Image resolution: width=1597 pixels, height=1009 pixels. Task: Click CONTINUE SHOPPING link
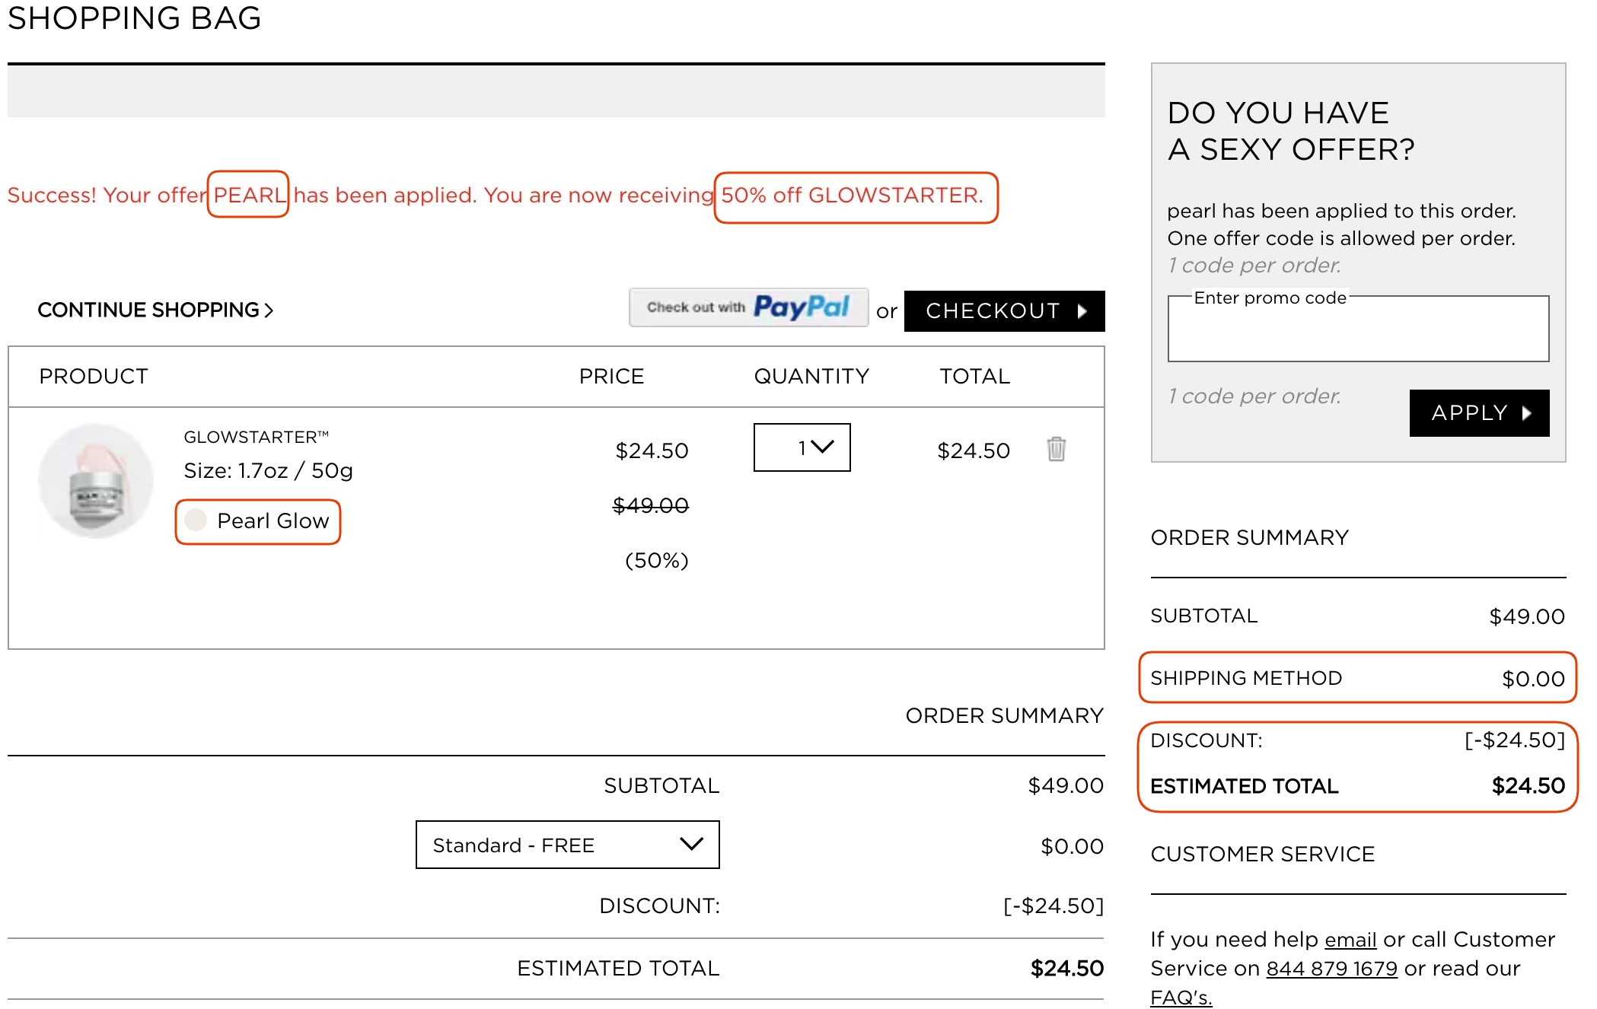click(x=155, y=310)
